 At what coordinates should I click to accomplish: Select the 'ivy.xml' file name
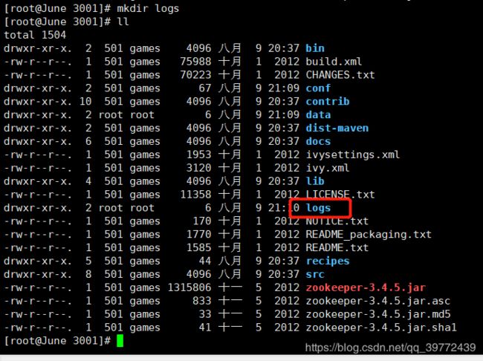[328, 168]
